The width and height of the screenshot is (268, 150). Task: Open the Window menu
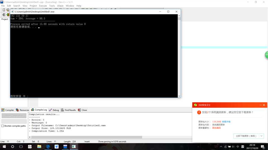tap(70, 6)
